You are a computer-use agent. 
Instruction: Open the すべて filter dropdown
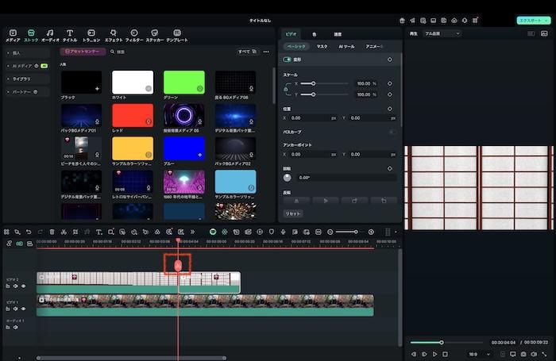pyautogui.click(x=246, y=52)
